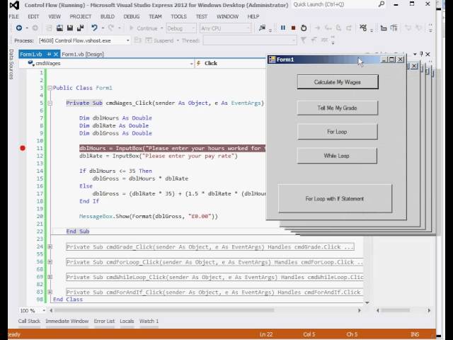Expand the cmdForLoop_Click sub
Image resolution: width=453 pixels, height=340 pixels.
[50, 261]
